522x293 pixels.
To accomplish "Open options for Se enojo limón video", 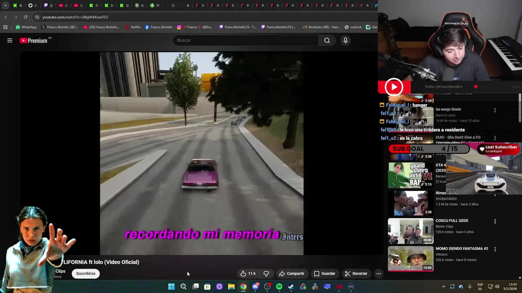I will [x=495, y=110].
